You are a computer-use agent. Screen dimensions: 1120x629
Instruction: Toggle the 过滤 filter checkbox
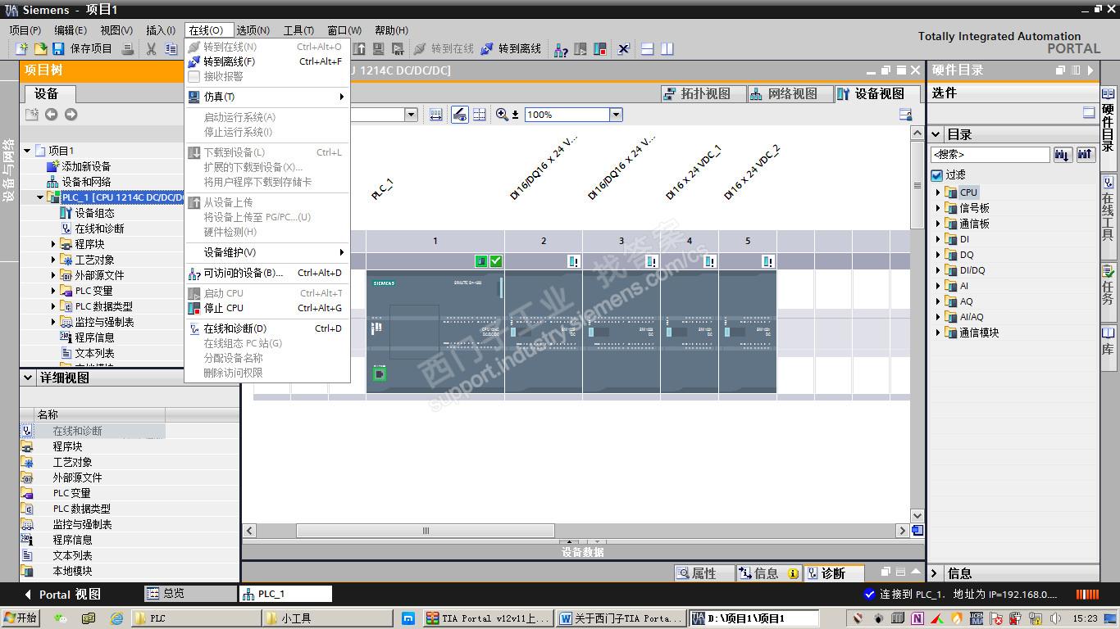937,175
